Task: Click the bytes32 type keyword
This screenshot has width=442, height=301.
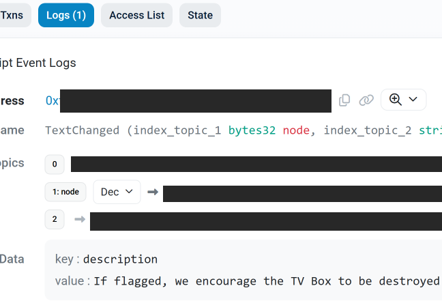Action: [x=252, y=130]
